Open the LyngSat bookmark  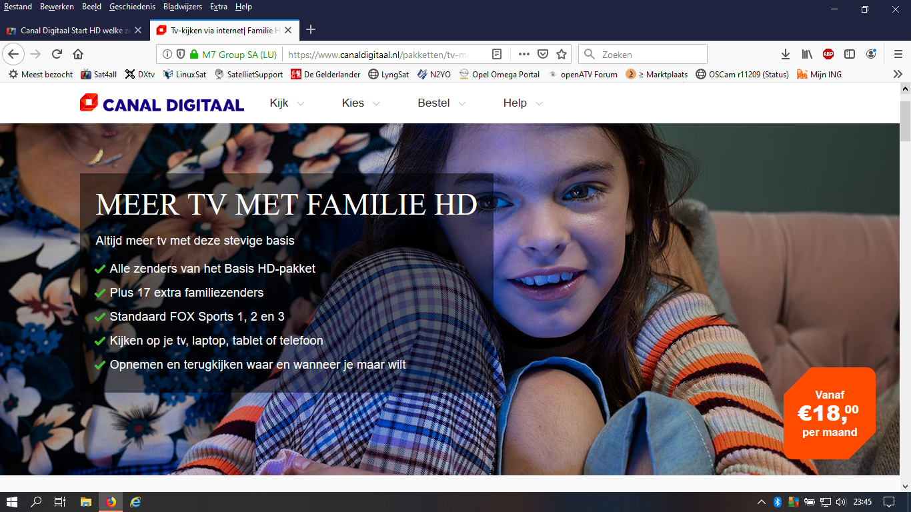tap(389, 74)
